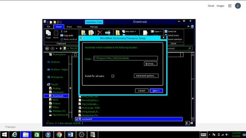
Task: Open the Images link
Action: click(220, 6)
